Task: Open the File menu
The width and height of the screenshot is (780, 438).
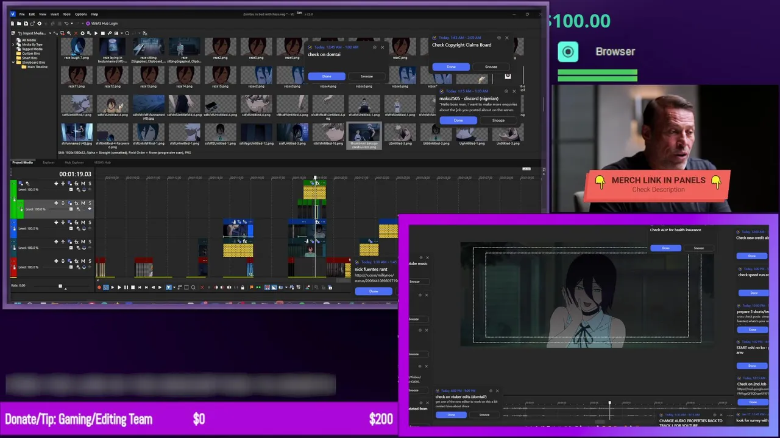Action: point(22,14)
